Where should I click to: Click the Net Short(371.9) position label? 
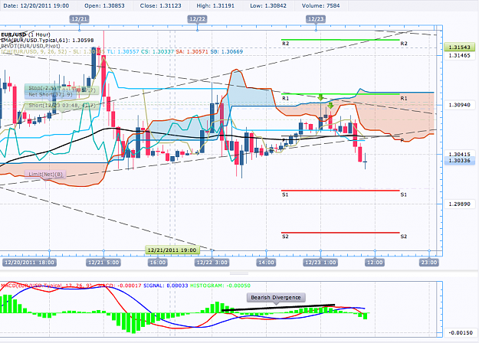[51, 95]
